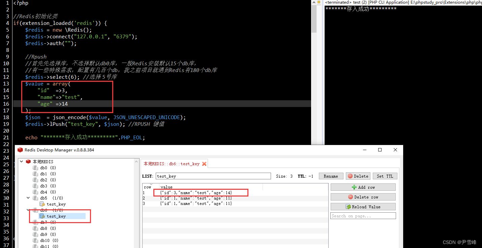This screenshot has height=248, width=482.
Task: Click the code line $redis->select(6);
Action: 53,77
